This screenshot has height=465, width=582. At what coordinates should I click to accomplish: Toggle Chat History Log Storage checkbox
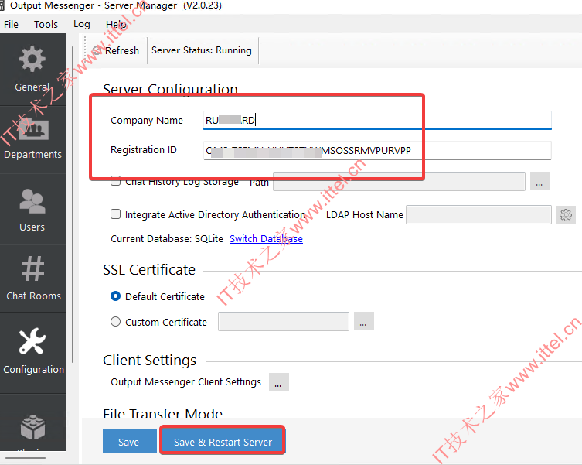(x=115, y=181)
